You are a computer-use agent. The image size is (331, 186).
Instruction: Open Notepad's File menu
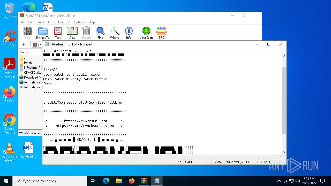[47, 51]
